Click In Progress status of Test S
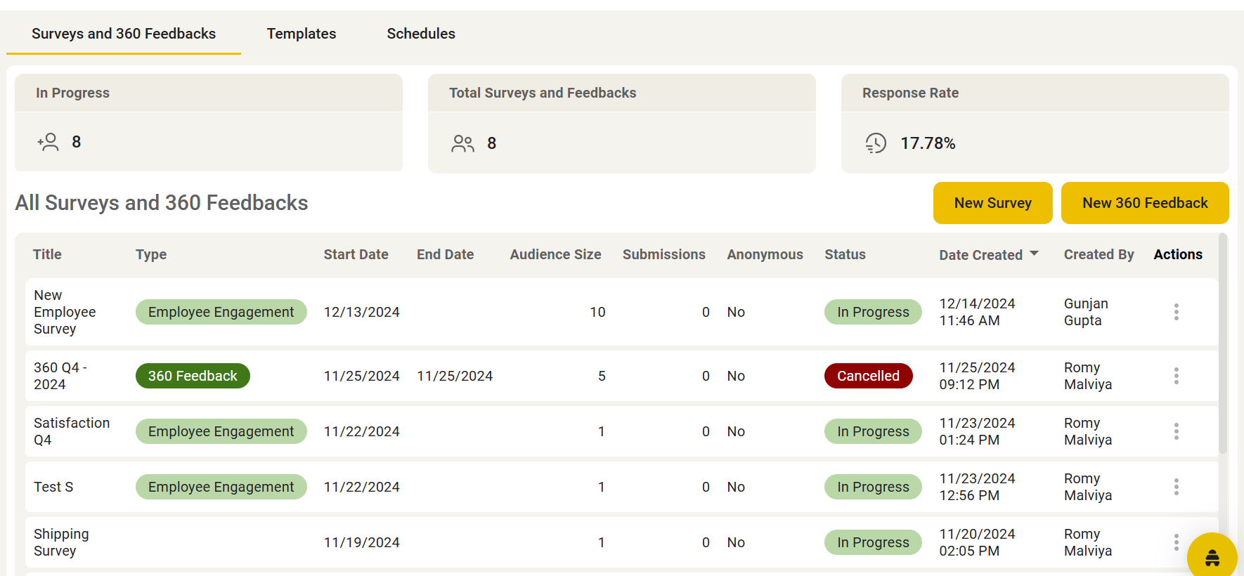1244x576 pixels. 873,487
